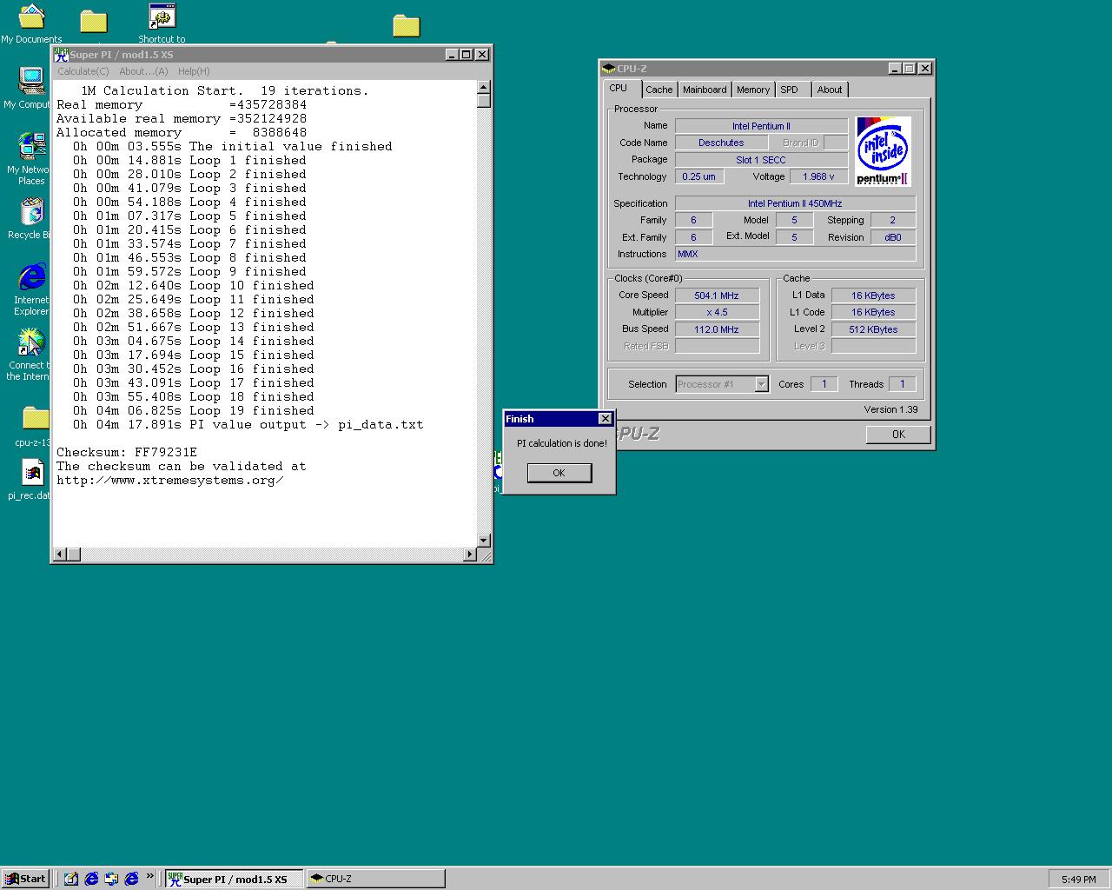This screenshot has height=890, width=1112.
Task: Minimize the CPU-Z window
Action: click(x=895, y=68)
